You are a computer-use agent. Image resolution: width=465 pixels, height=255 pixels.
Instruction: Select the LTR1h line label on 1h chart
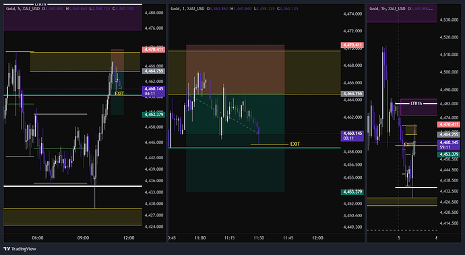pyautogui.click(x=416, y=103)
